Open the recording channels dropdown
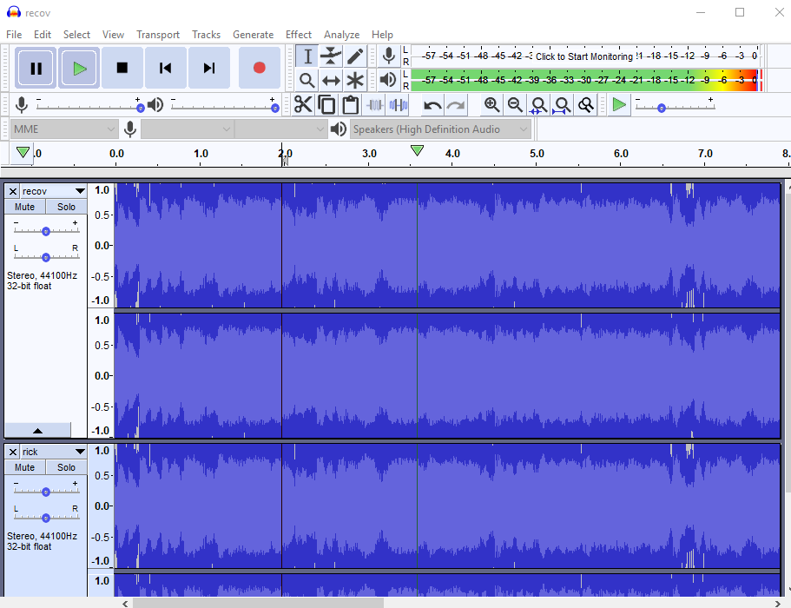 [x=280, y=129]
